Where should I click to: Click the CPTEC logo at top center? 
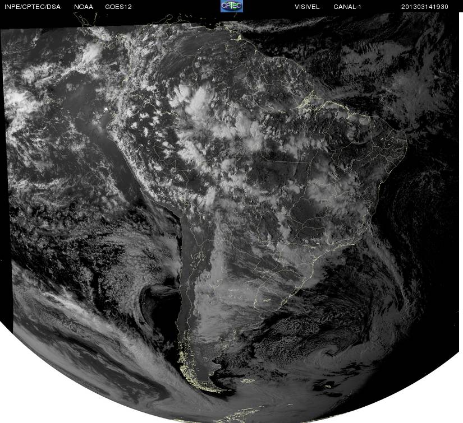232,6
